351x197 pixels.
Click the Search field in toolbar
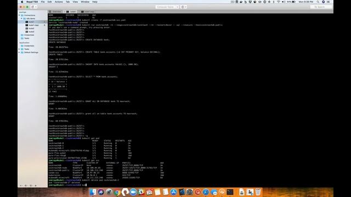(x=321, y=7)
